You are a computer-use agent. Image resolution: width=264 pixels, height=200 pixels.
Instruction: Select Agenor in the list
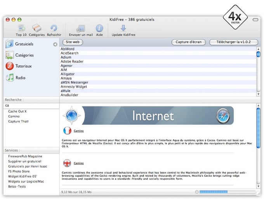pos(158,66)
